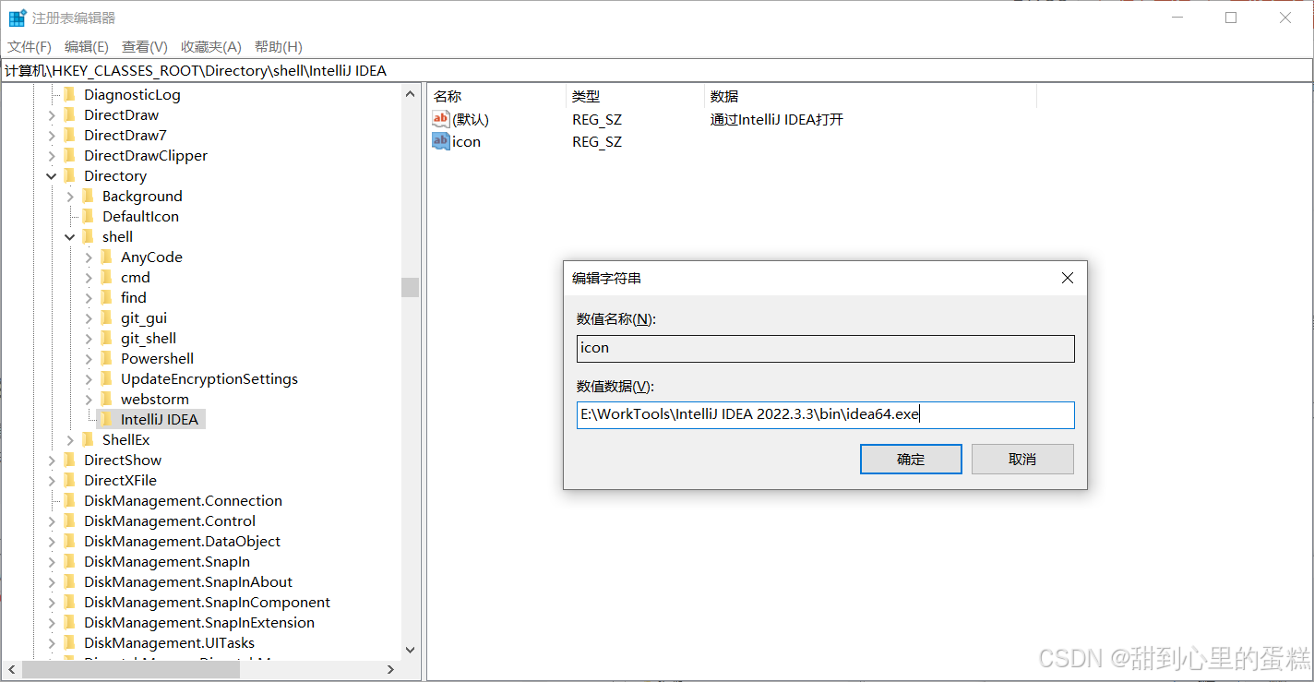Open the 文件(F) menu
Image resolution: width=1314 pixels, height=682 pixels.
click(30, 46)
